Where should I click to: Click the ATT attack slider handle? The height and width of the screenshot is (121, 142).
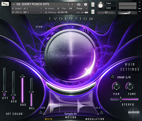coord(5,92)
